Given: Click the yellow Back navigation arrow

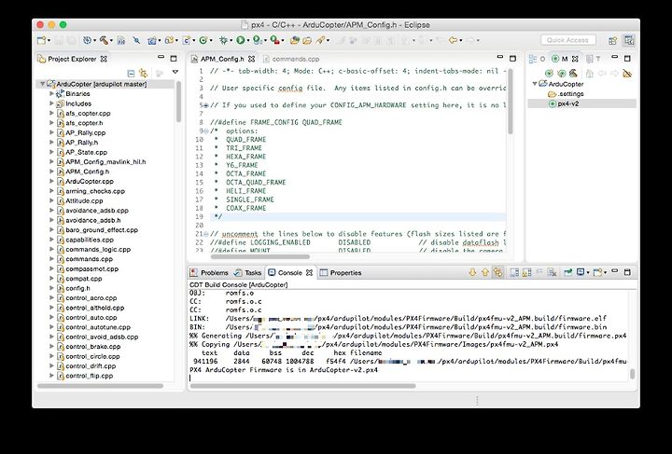Looking at the screenshot, I should click(453, 40).
